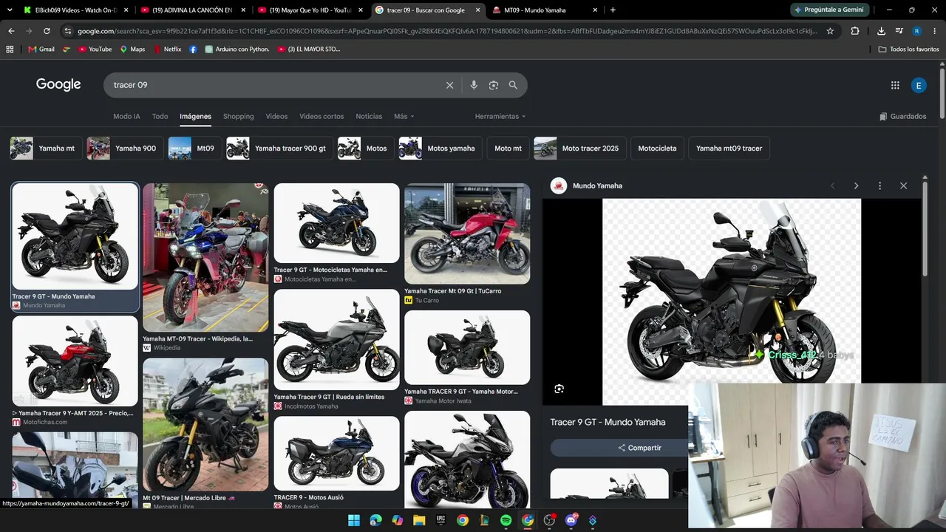Submit search with the magnifying glass icon
The image size is (946, 532).
tap(513, 85)
